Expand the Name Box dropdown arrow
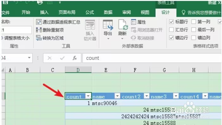The width and height of the screenshot is (222, 125). click(x=29, y=58)
